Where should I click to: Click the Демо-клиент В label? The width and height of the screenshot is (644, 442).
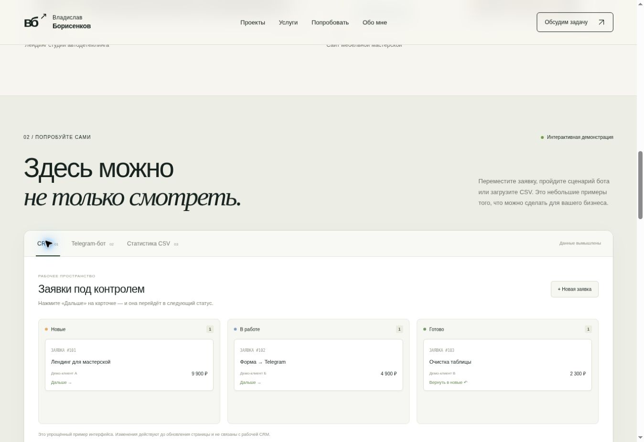[x=442, y=373]
